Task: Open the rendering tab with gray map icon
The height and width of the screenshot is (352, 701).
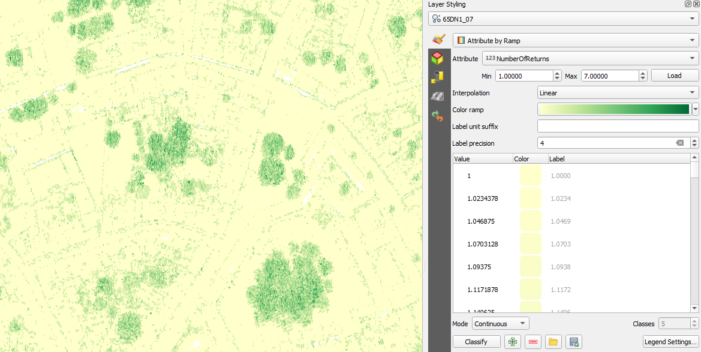Action: point(437,96)
